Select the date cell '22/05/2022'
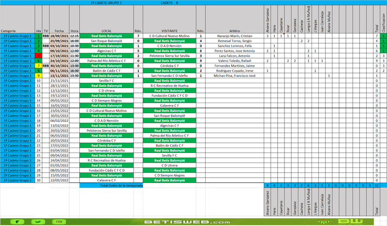The width and height of the screenshot is (387, 226). coord(59,181)
